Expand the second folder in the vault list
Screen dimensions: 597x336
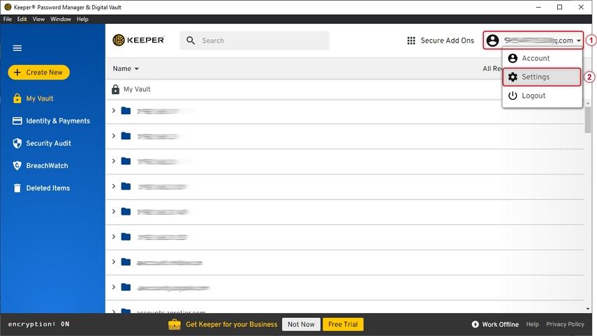[113, 136]
